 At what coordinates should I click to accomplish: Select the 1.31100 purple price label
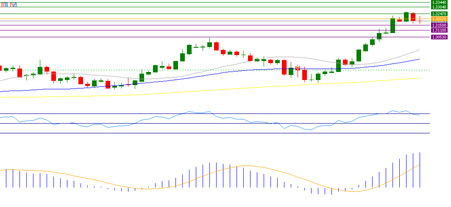tap(438, 30)
